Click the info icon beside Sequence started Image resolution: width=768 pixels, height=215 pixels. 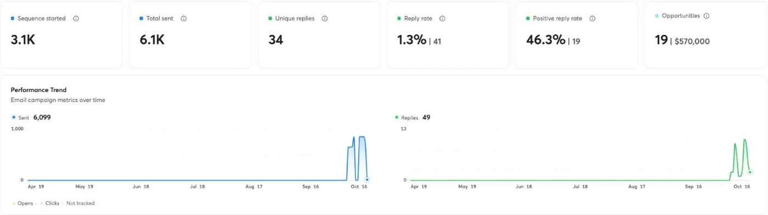click(76, 19)
